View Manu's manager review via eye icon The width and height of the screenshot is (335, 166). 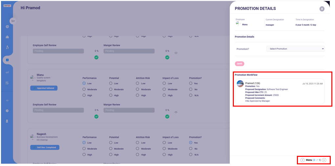click(176, 112)
